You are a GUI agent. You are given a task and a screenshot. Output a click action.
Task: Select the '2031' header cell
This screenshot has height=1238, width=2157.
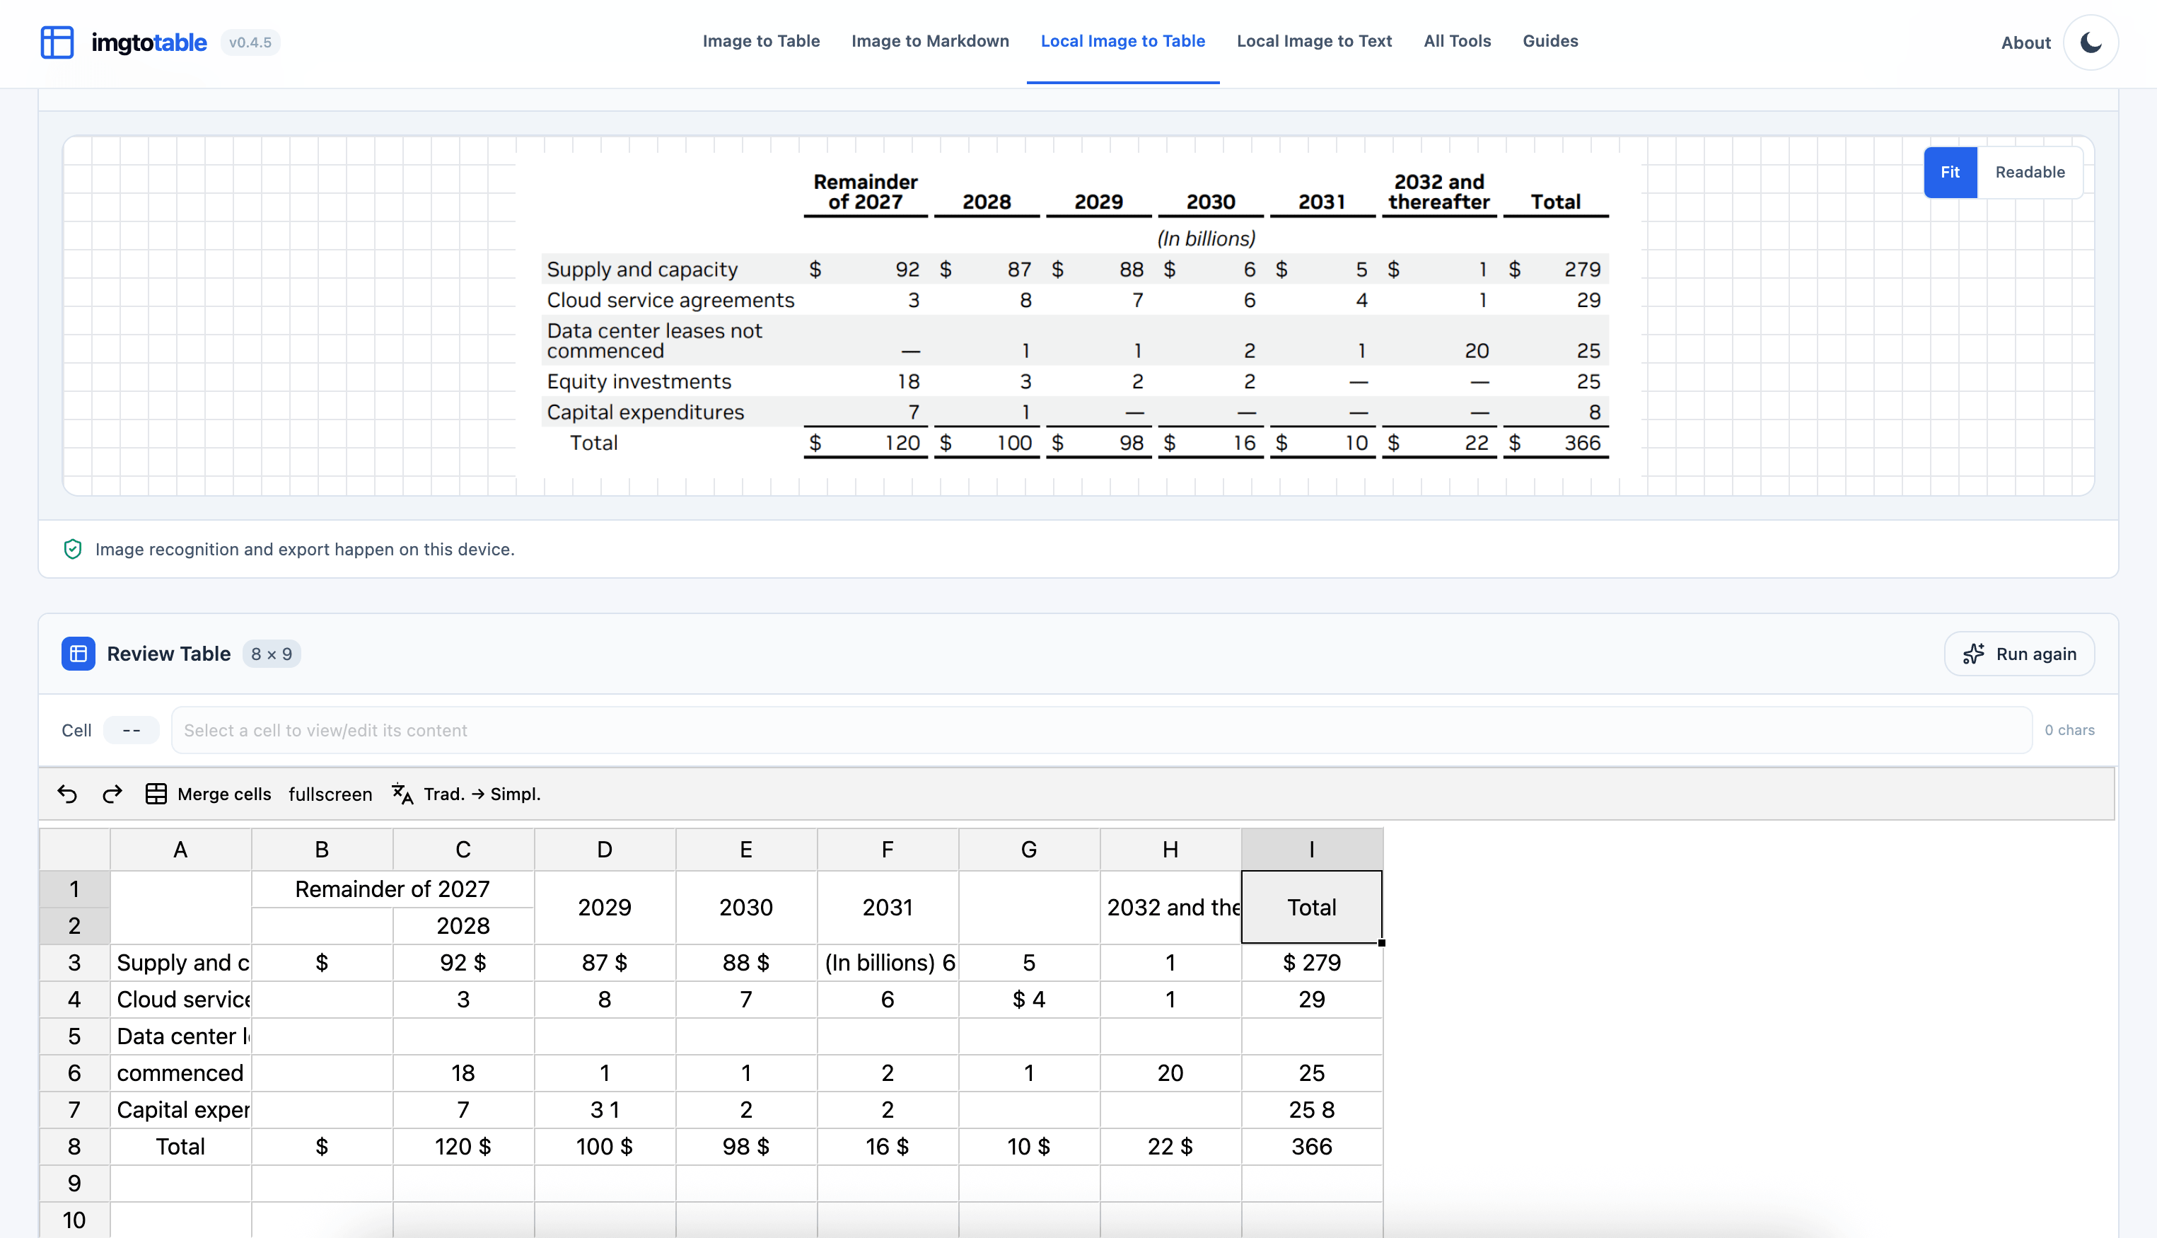(888, 906)
